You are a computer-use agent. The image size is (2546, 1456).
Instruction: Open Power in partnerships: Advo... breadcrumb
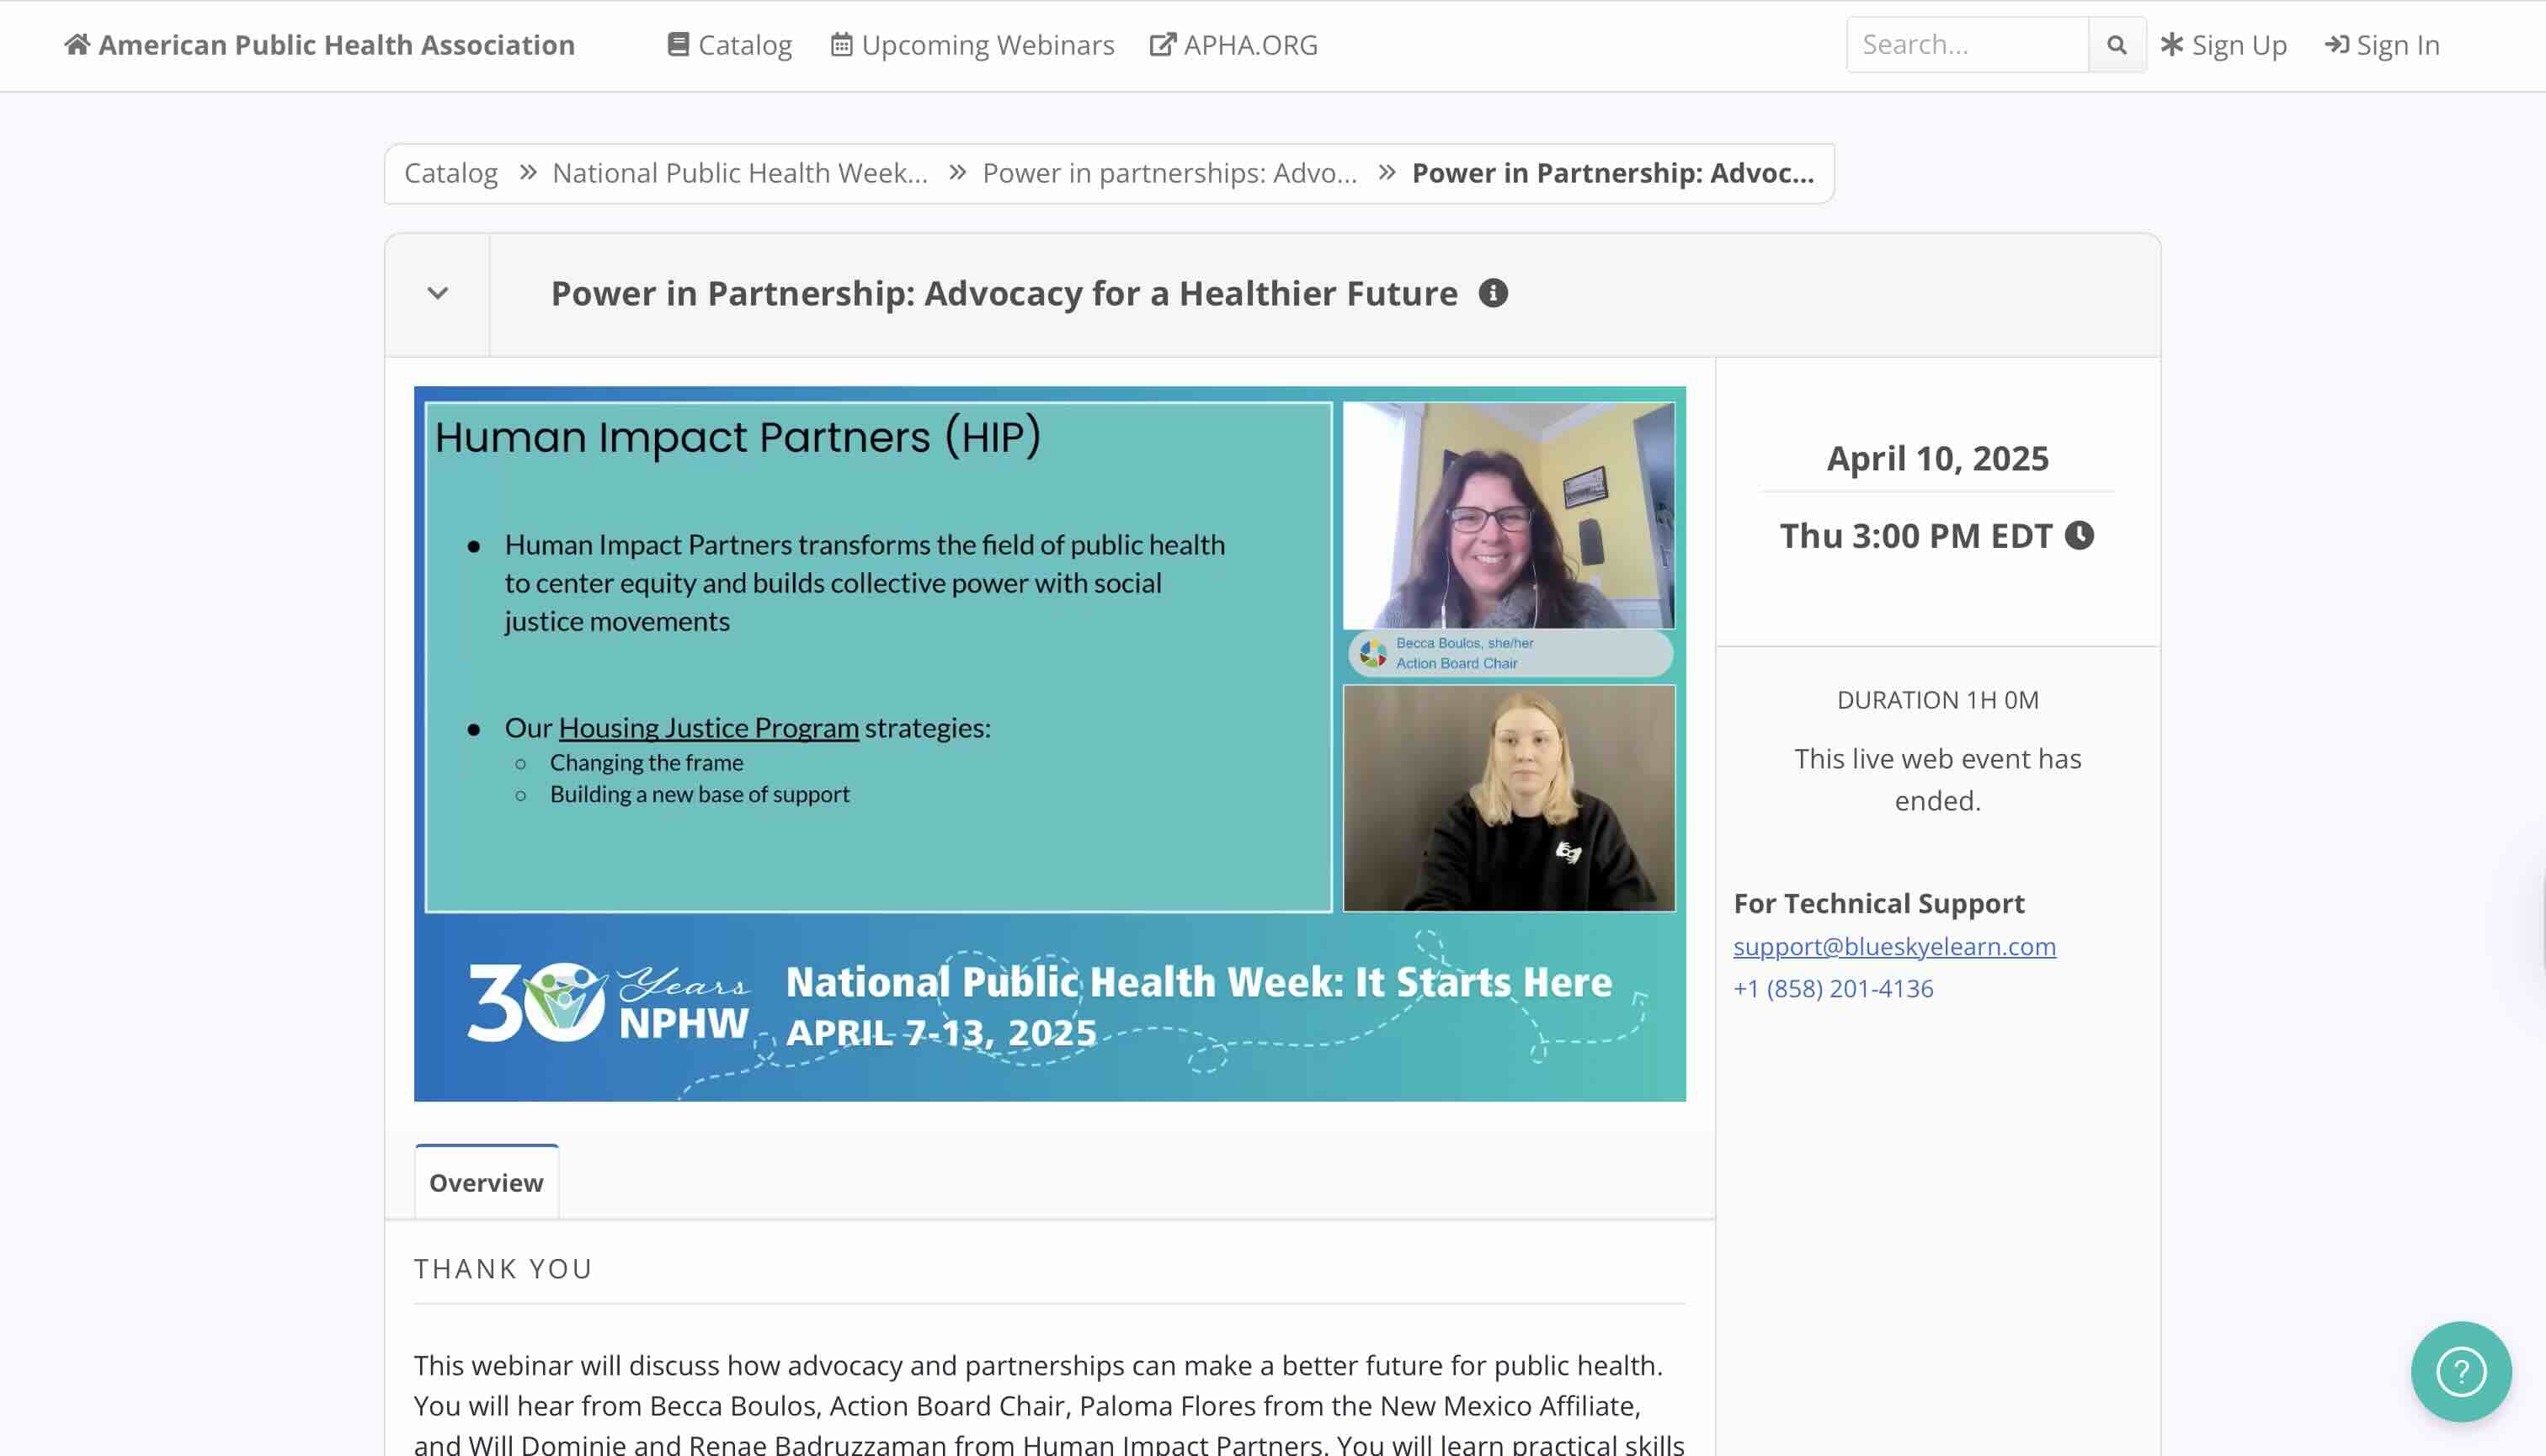click(x=1169, y=173)
